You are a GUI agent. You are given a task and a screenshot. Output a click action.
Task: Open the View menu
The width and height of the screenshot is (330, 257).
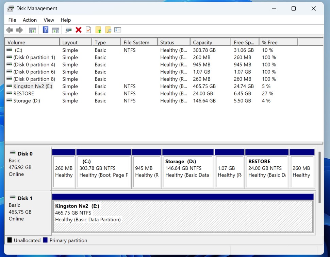[49, 20]
